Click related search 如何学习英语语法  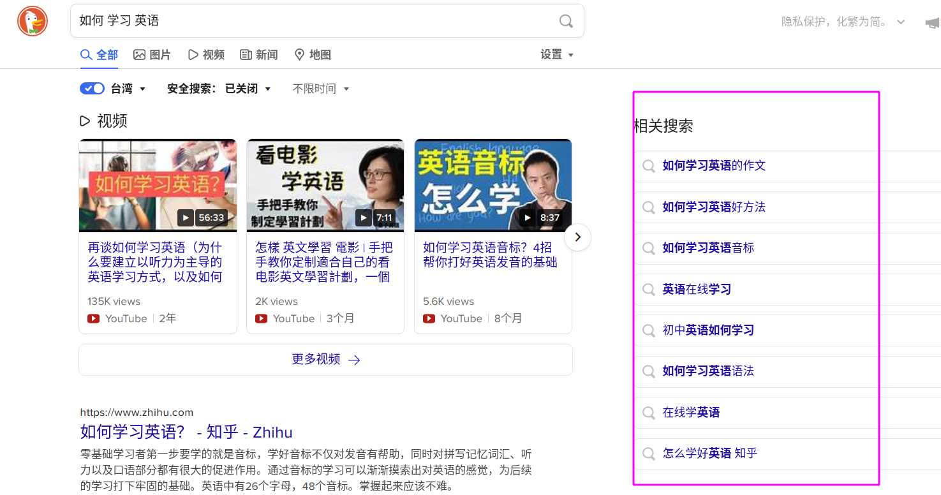coord(708,371)
